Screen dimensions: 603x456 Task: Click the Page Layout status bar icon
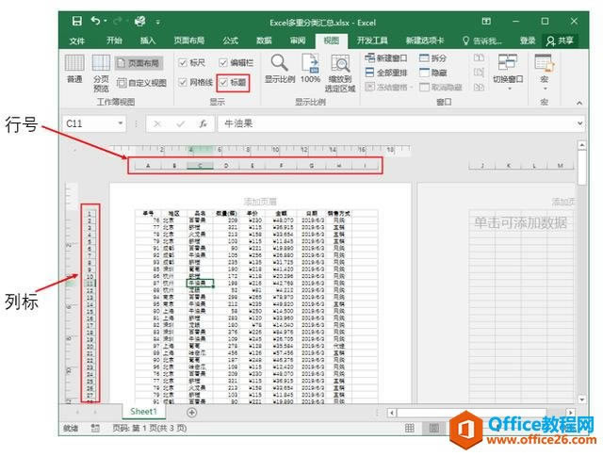pyautogui.click(x=434, y=428)
